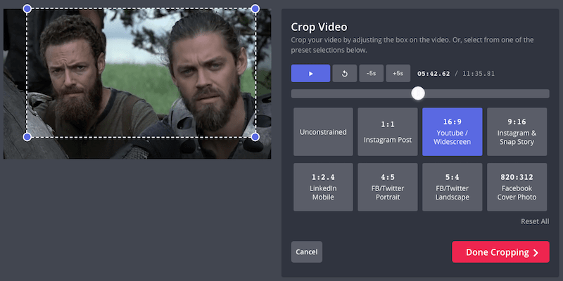Choose the Unconstrained crop preset
The image size is (563, 281).
[x=323, y=132]
